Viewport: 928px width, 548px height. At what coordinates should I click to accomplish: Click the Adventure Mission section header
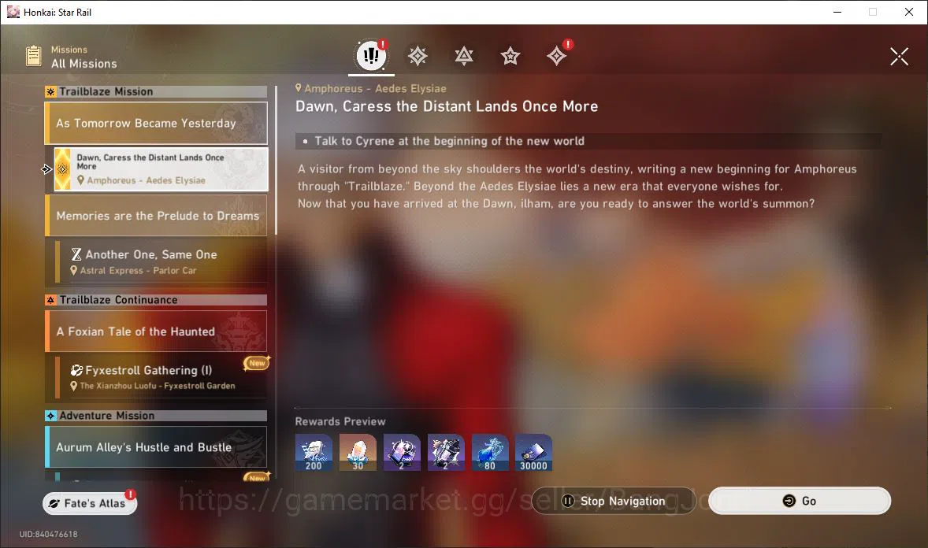pos(156,416)
